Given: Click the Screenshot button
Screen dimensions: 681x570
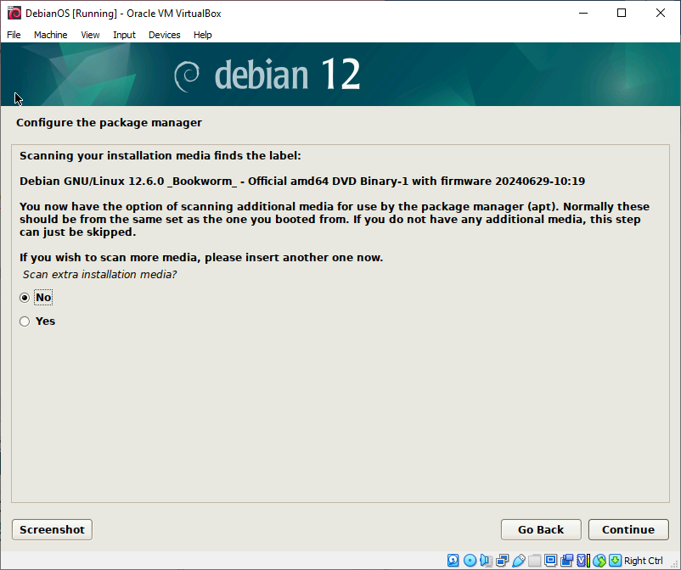Looking at the screenshot, I should pos(52,529).
